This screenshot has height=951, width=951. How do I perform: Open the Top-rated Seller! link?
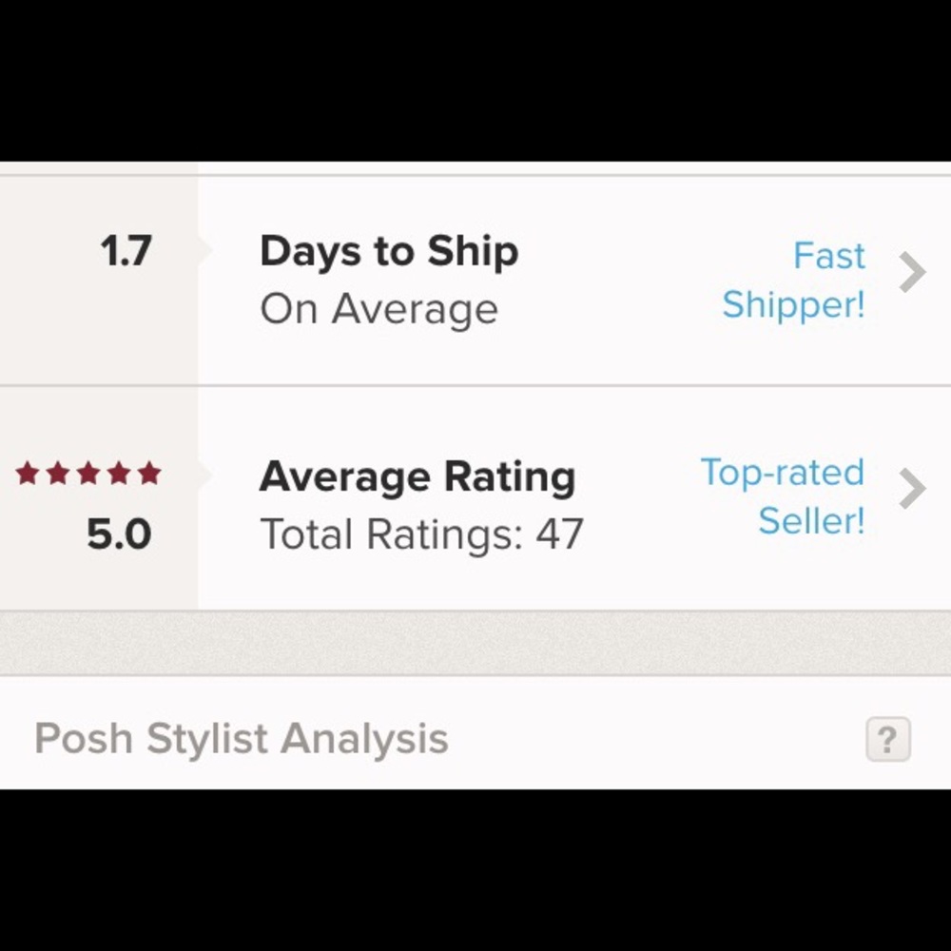tap(783, 496)
